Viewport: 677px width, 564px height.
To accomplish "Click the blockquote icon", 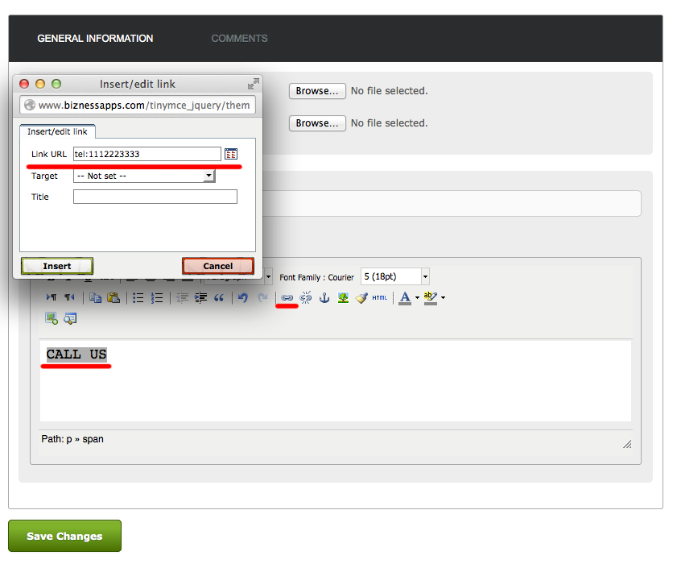I will coord(219,298).
